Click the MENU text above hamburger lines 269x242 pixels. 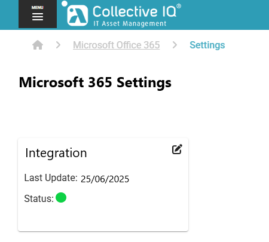point(38,8)
